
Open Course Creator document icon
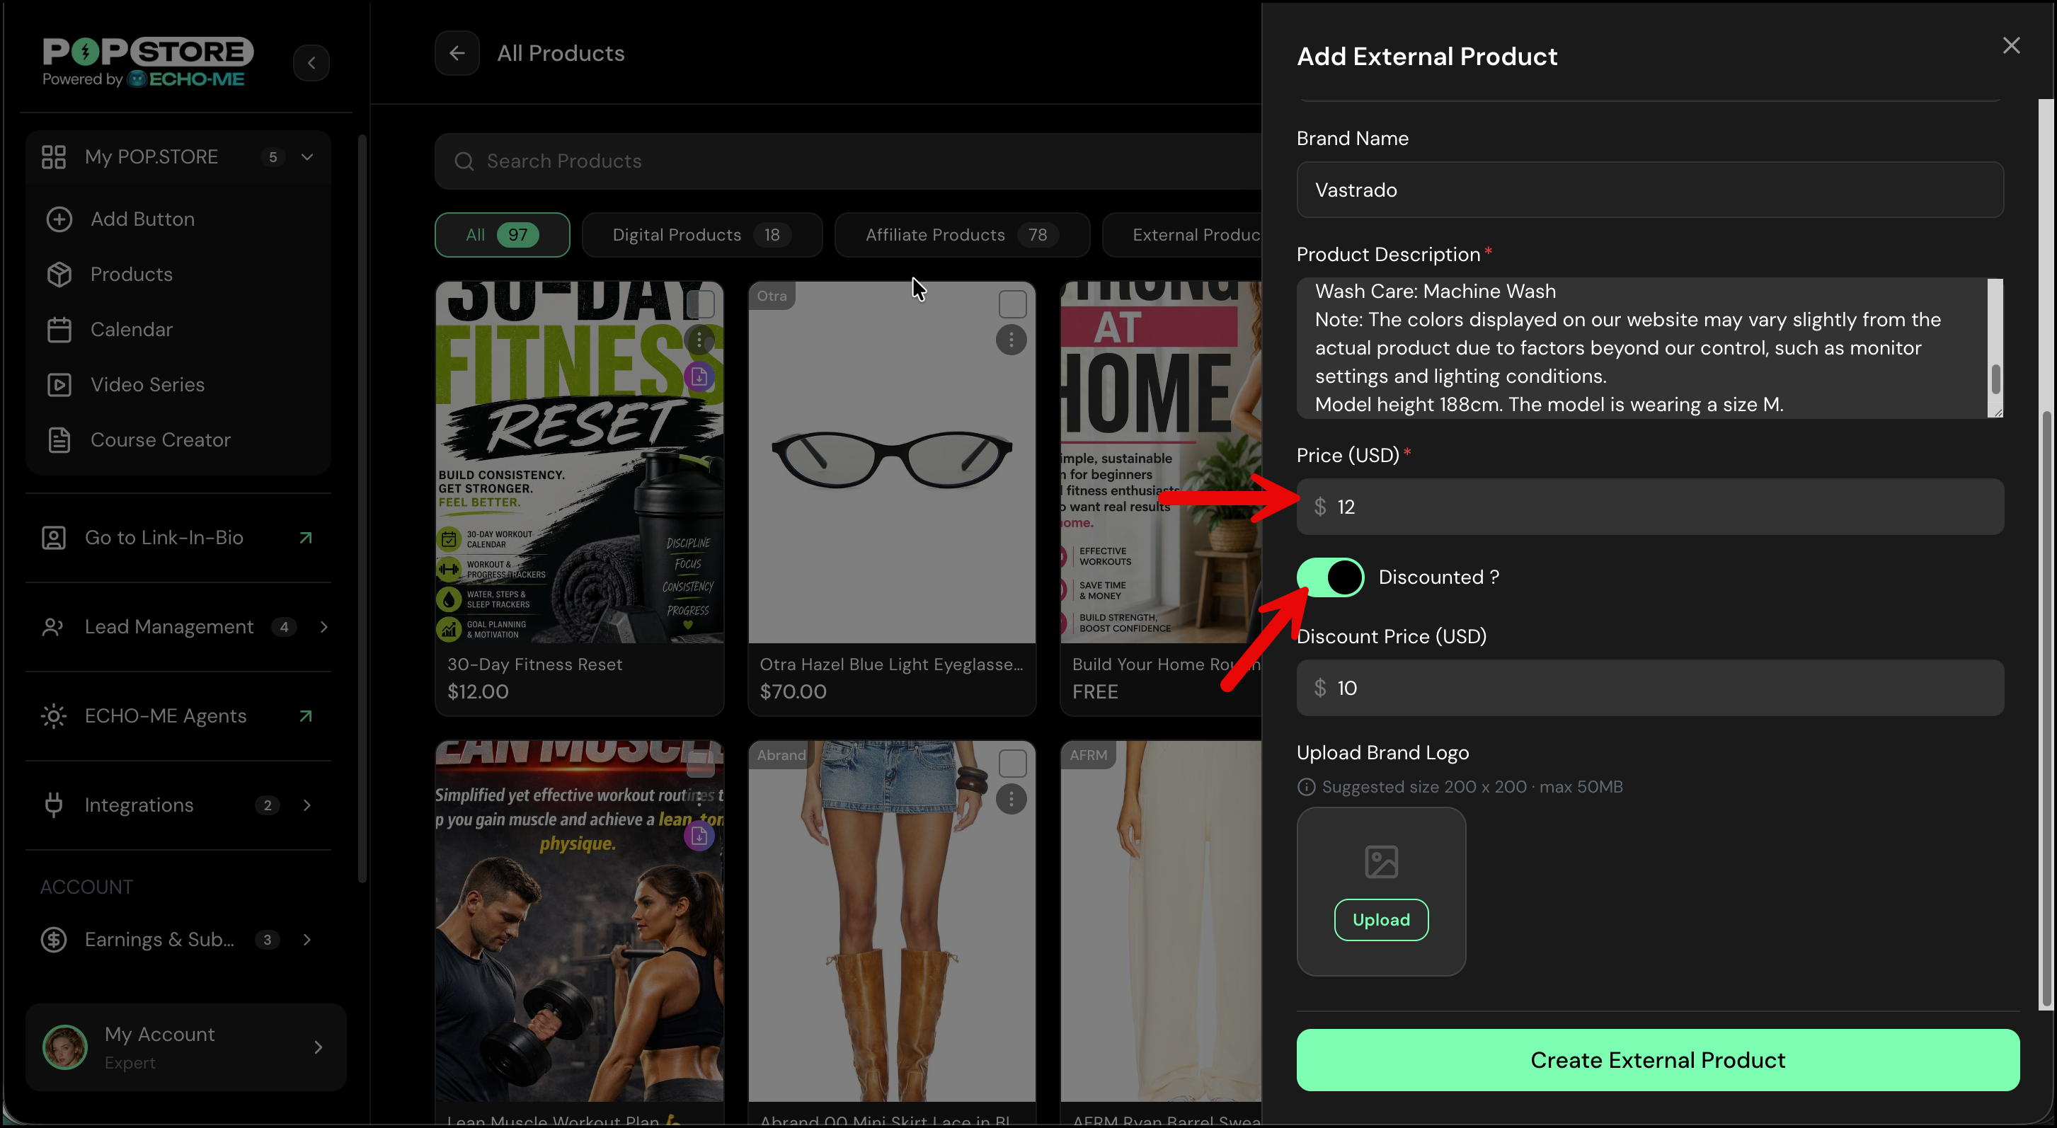point(59,439)
